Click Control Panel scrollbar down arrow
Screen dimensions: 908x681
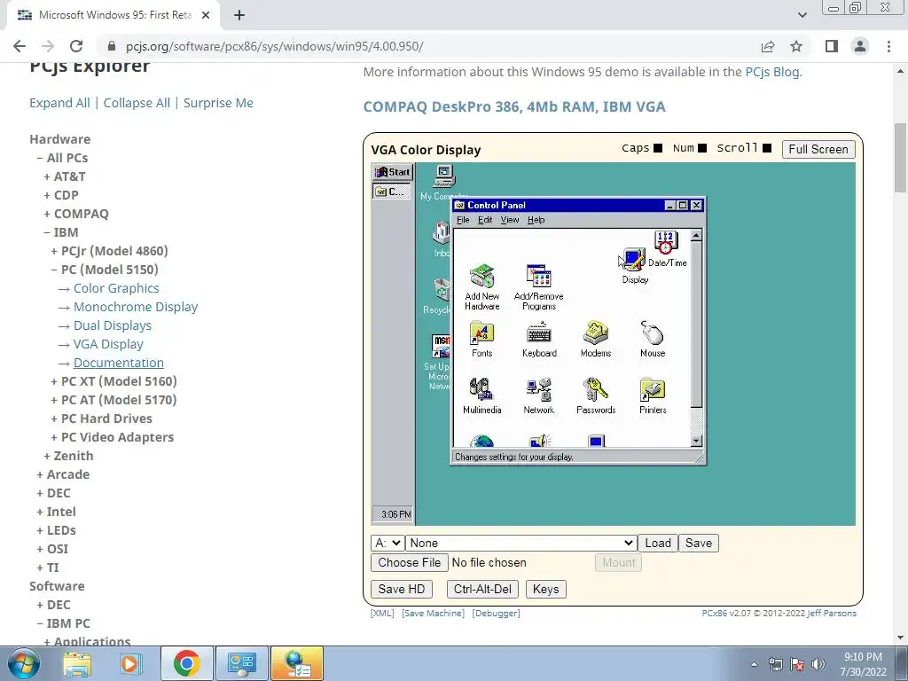697,441
